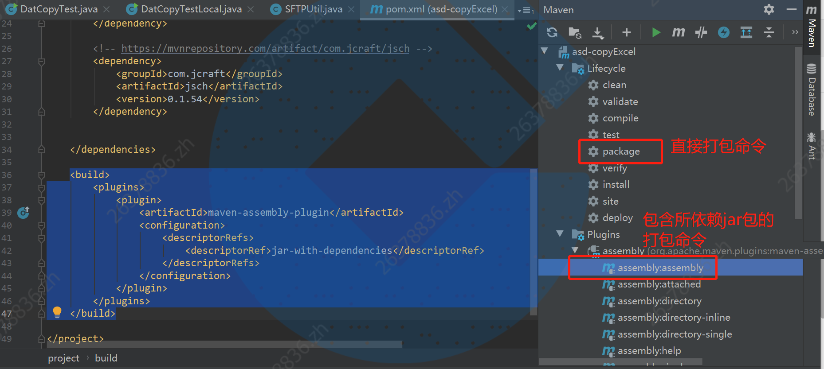Select the install lifecycle goal
Image resolution: width=824 pixels, height=369 pixels.
pos(616,184)
